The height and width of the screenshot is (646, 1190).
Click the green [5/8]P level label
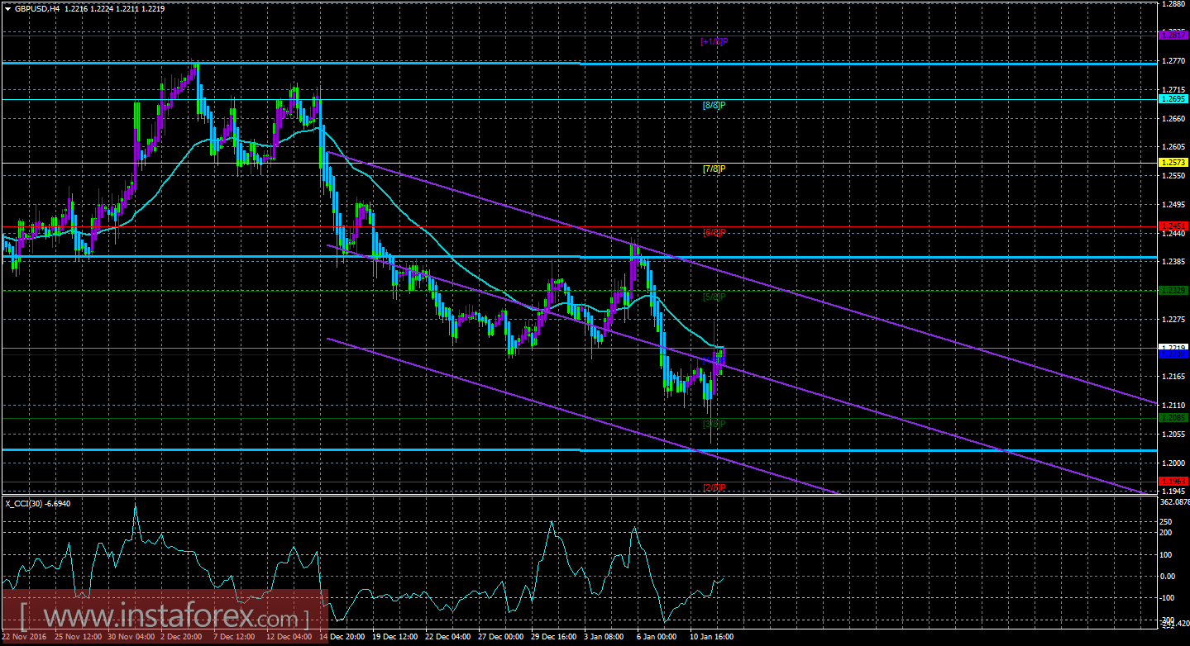[x=714, y=296]
